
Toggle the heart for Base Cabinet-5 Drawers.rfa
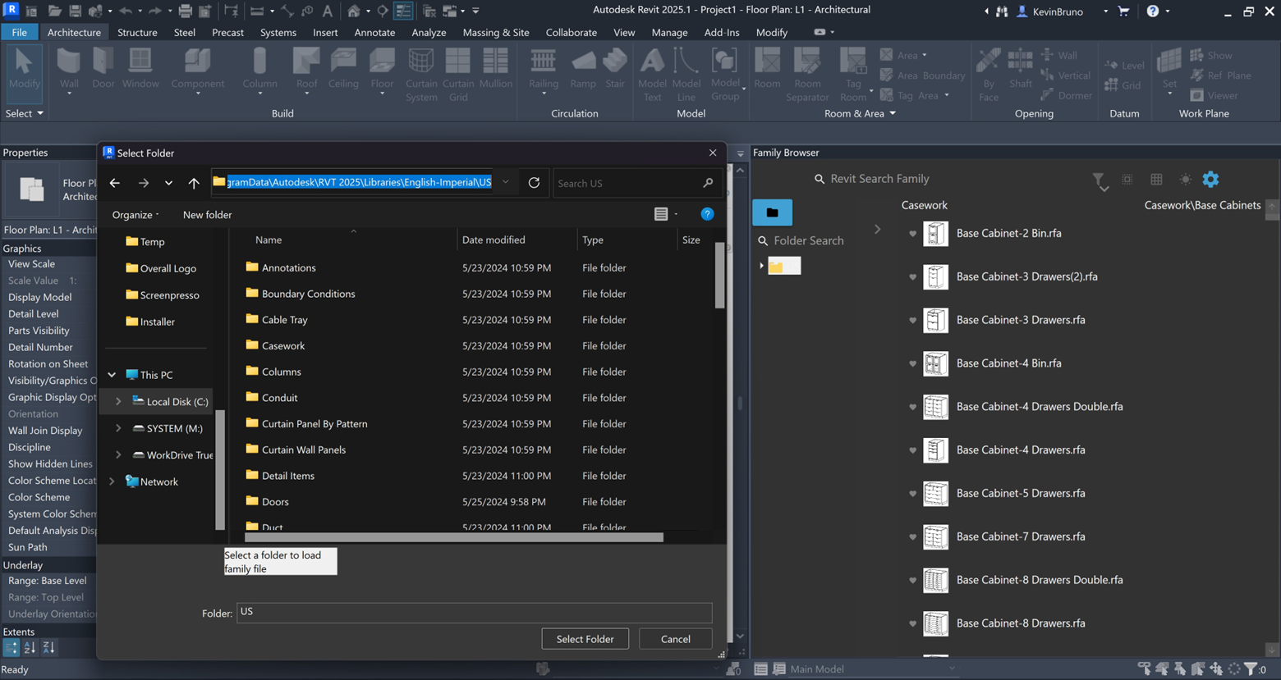[912, 494]
